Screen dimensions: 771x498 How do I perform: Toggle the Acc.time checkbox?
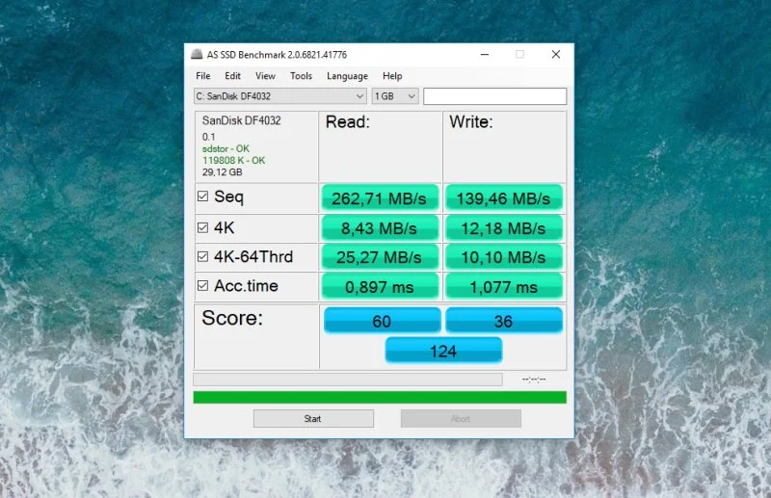pyautogui.click(x=202, y=286)
